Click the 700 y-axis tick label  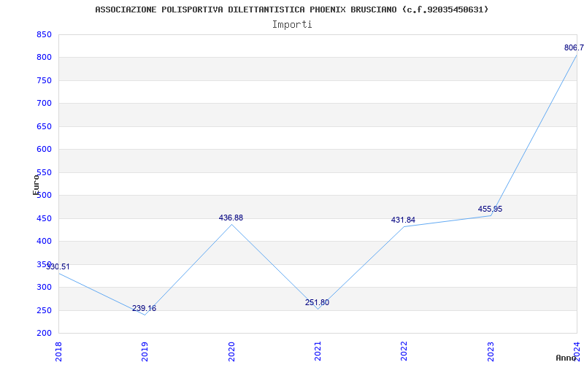(44, 103)
